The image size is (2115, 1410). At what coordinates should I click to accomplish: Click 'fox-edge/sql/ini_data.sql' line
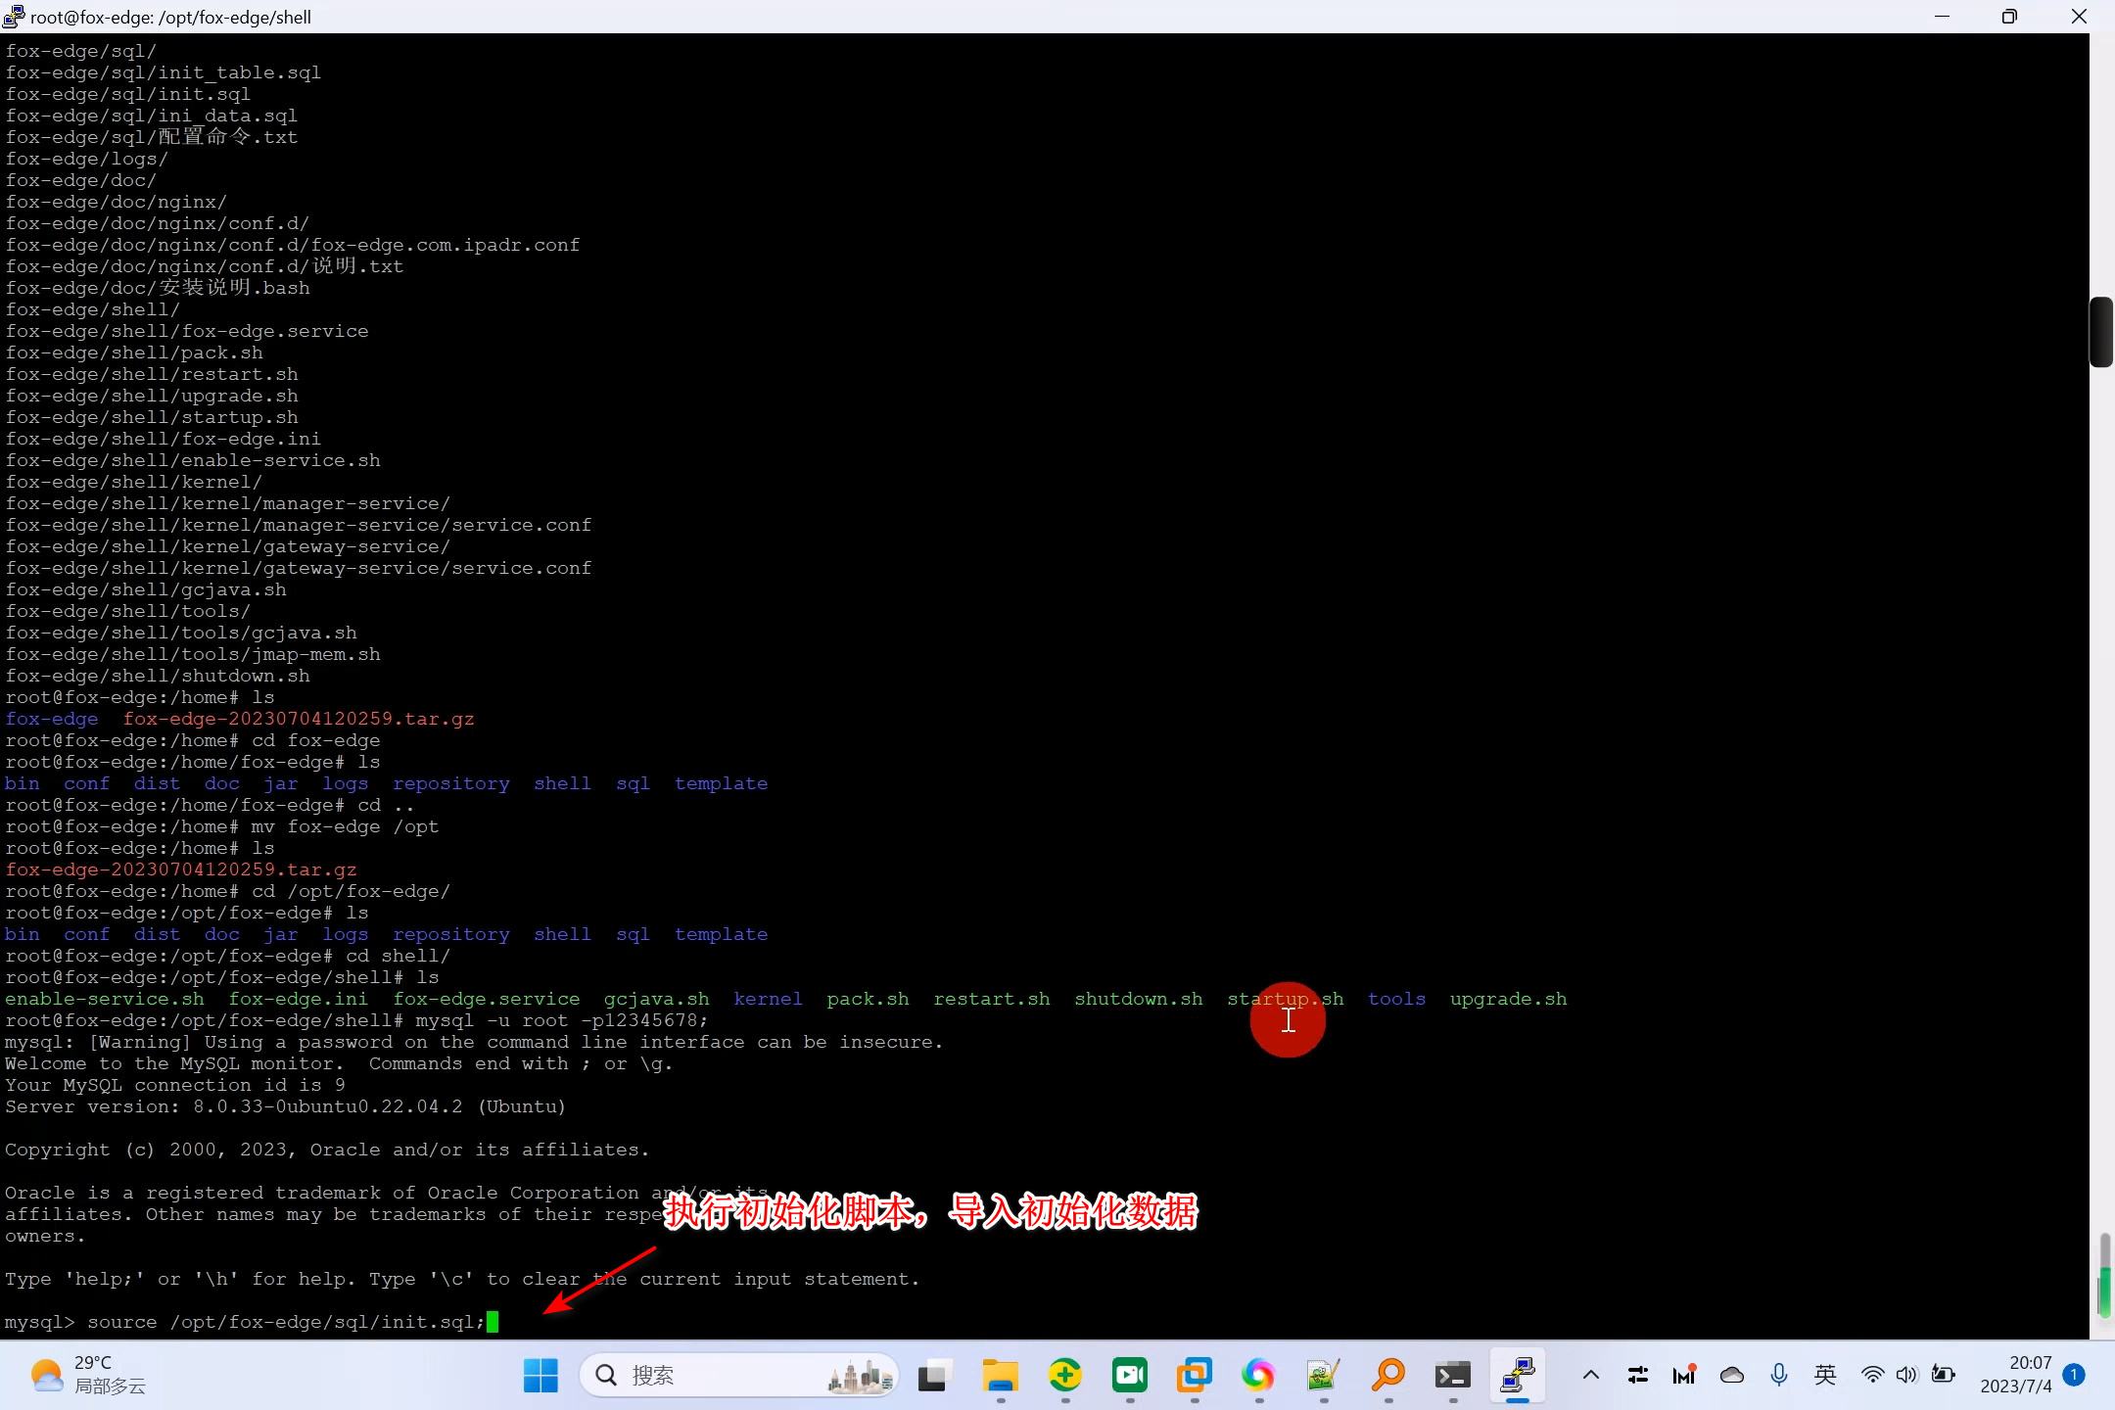click(152, 116)
